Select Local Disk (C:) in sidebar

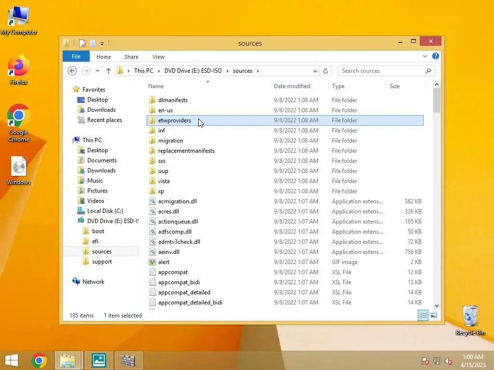click(105, 211)
